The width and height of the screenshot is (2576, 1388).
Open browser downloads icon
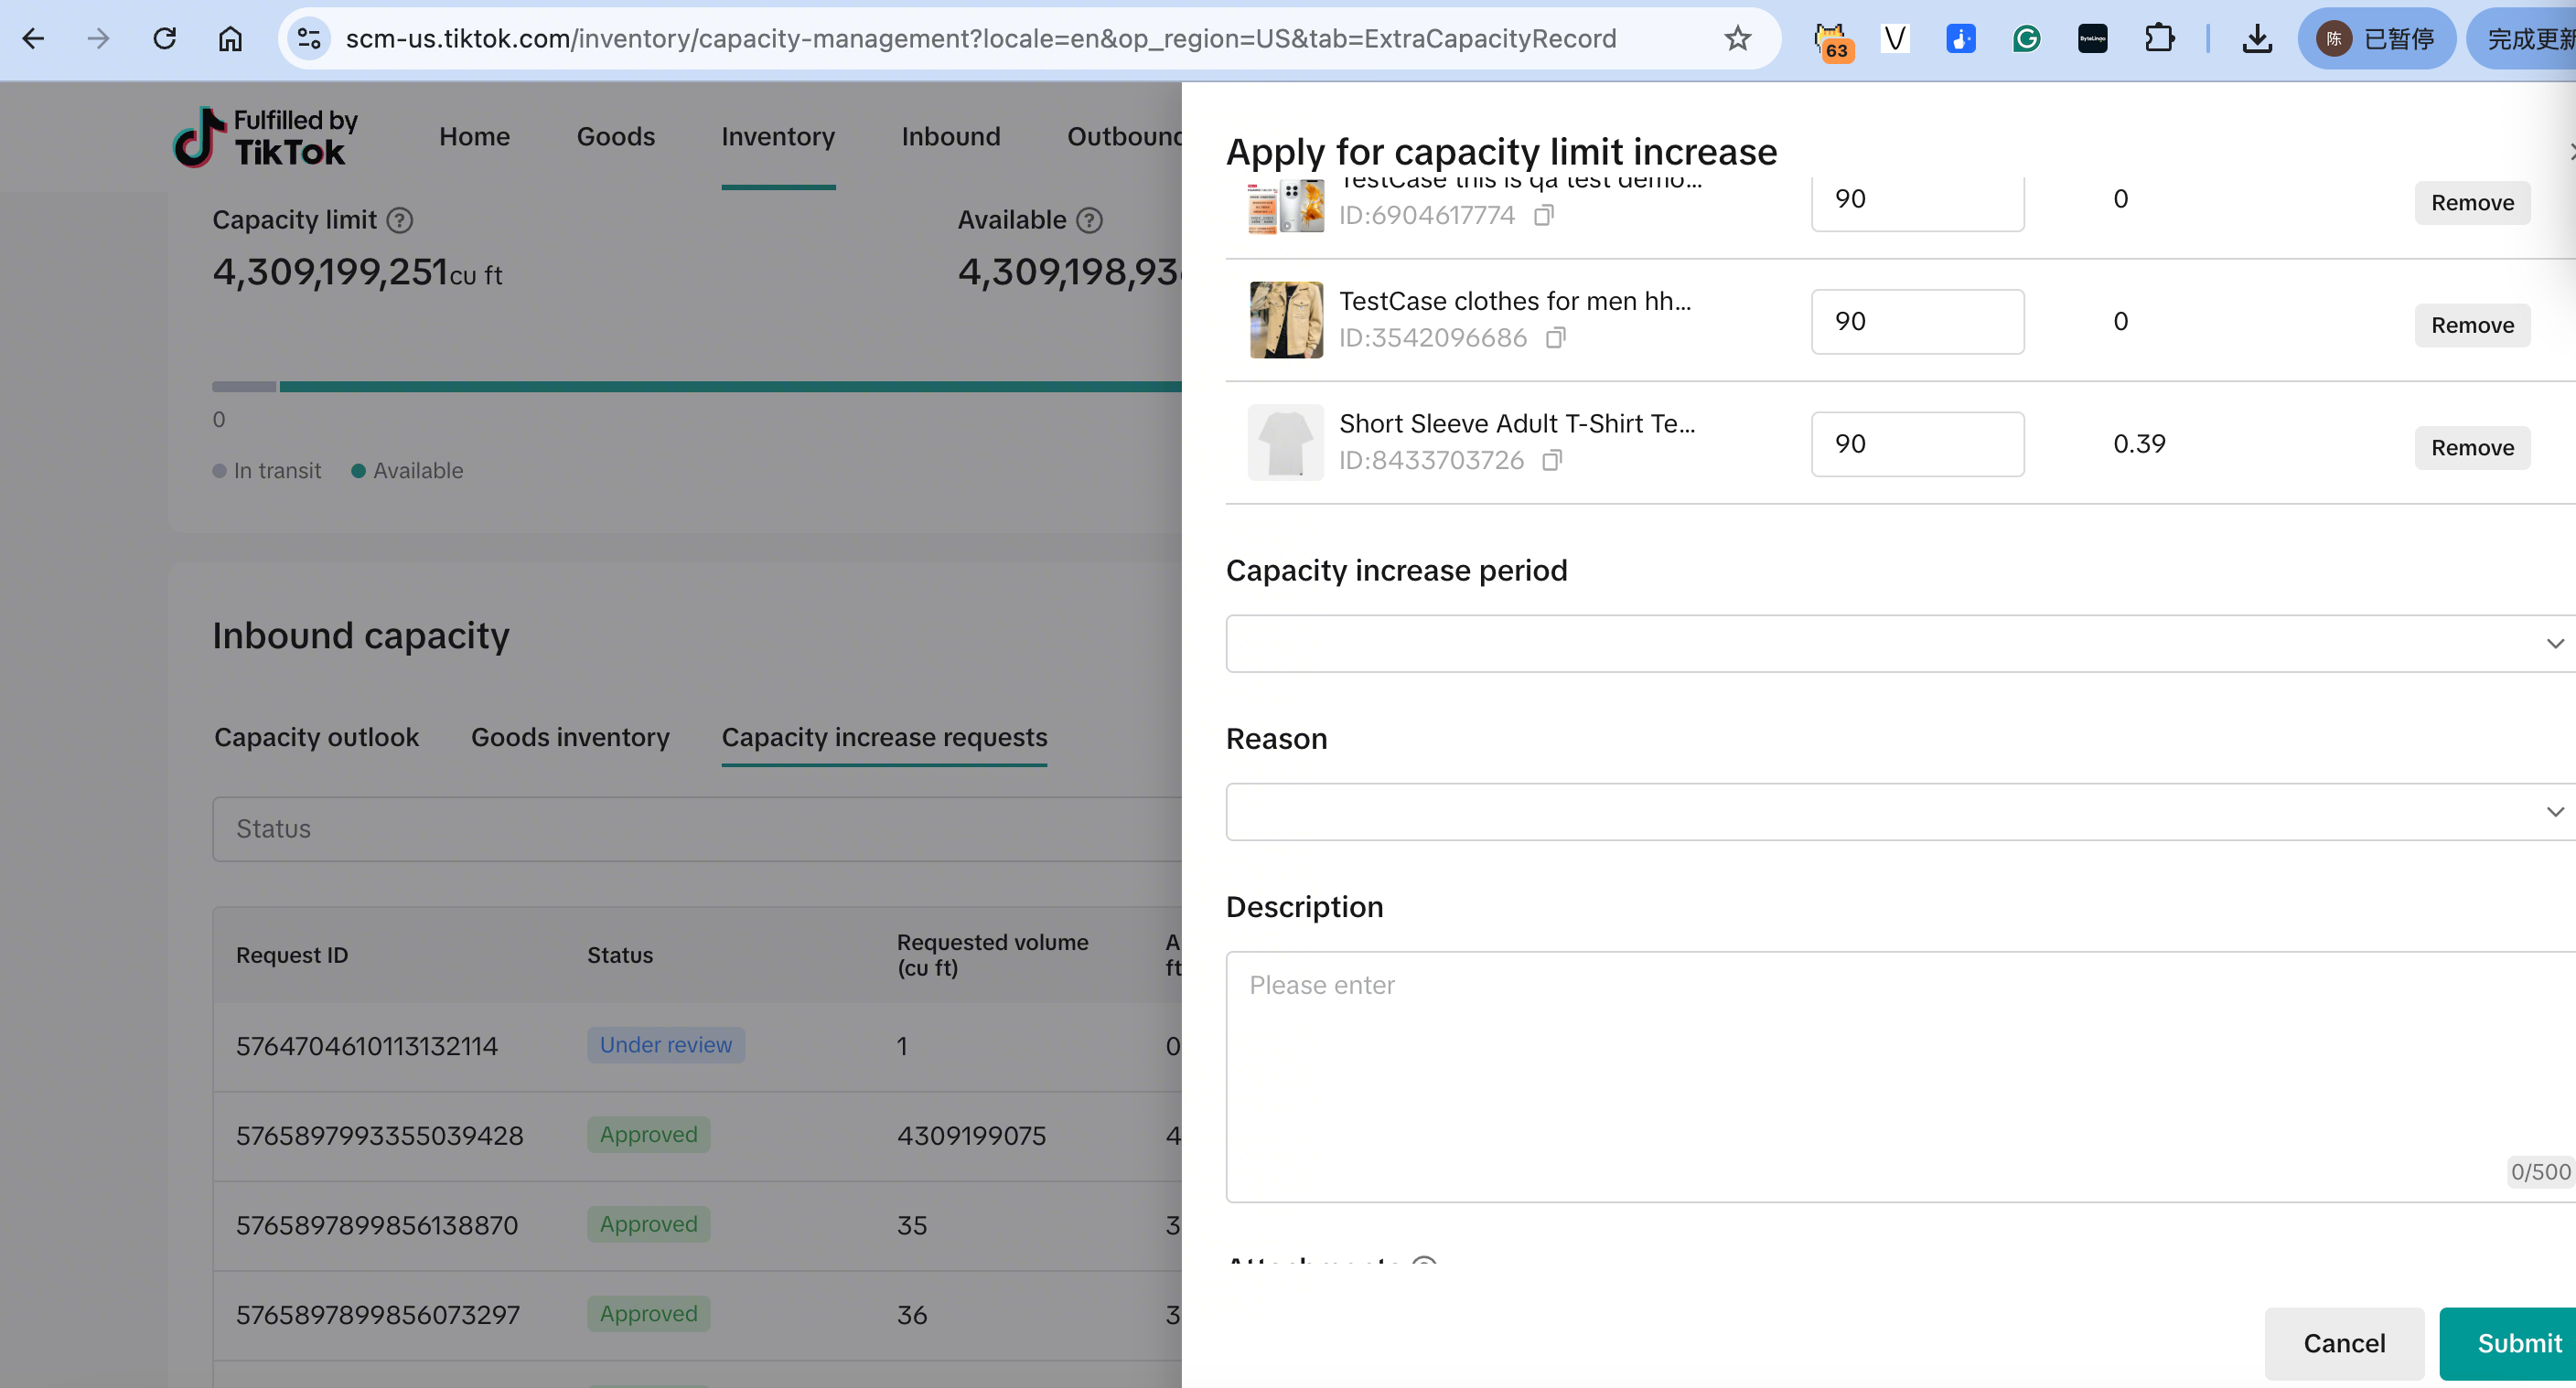[2257, 39]
